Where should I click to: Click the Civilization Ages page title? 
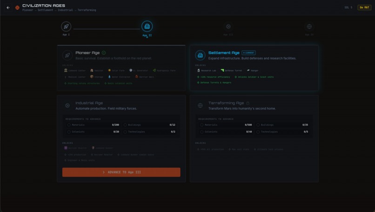tap(44, 6)
